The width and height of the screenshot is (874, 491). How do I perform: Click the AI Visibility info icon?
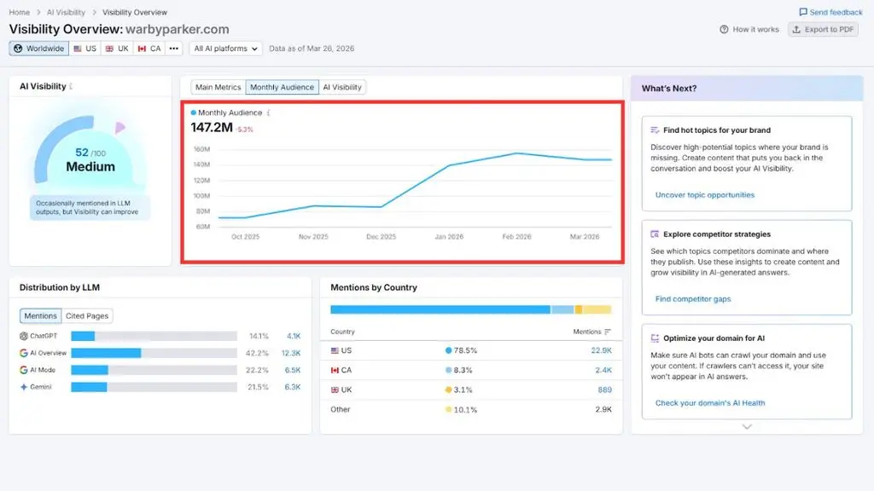coord(71,86)
